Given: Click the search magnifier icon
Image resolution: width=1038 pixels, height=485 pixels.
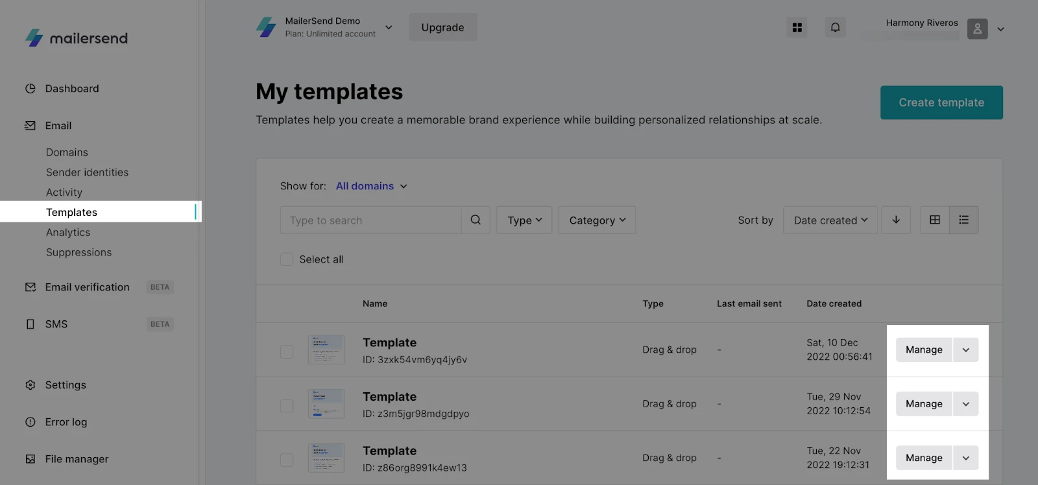Looking at the screenshot, I should pos(476,220).
